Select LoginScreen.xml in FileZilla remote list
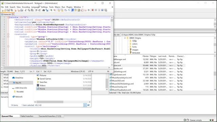 pyautogui.click(x=119, y=75)
